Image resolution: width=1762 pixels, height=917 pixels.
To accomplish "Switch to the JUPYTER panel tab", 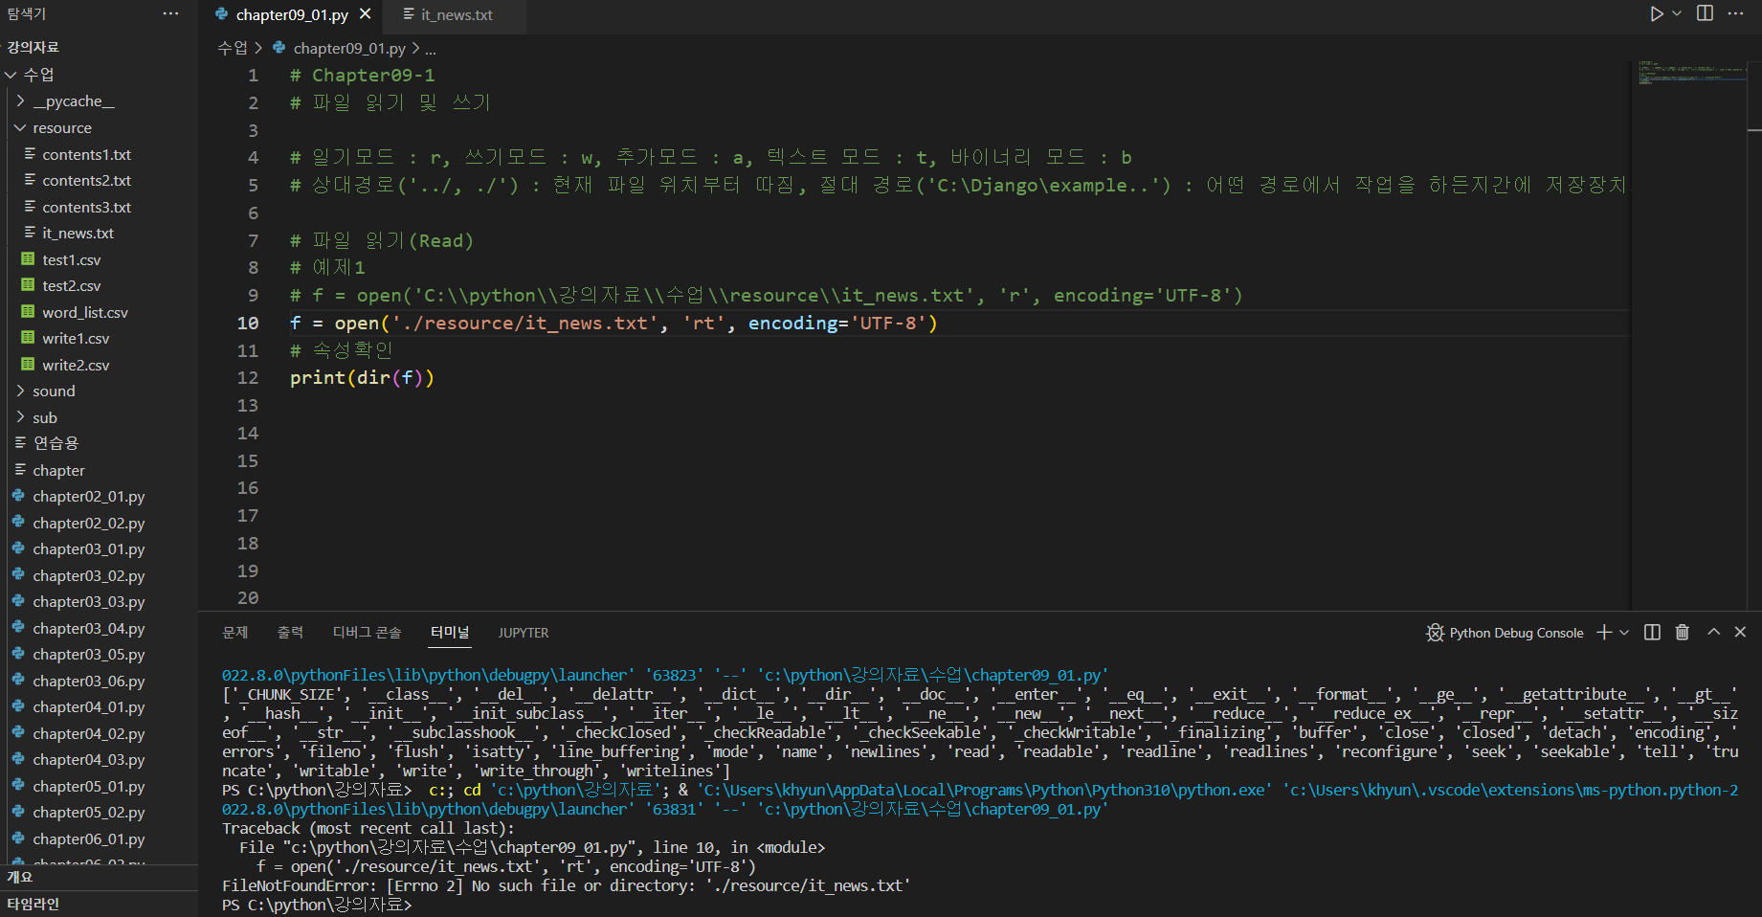I will pyautogui.click(x=524, y=633).
